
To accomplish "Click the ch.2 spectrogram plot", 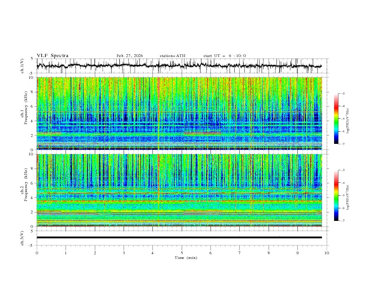I will tap(179, 190).
